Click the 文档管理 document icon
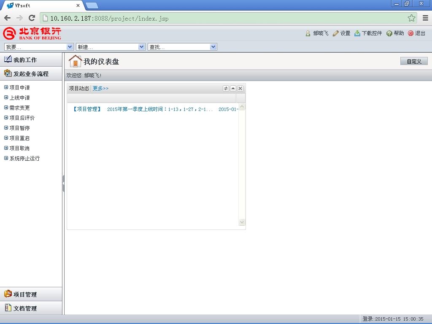The image size is (432, 324). [8, 308]
